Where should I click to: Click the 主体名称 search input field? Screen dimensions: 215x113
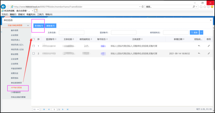(x=68, y=32)
